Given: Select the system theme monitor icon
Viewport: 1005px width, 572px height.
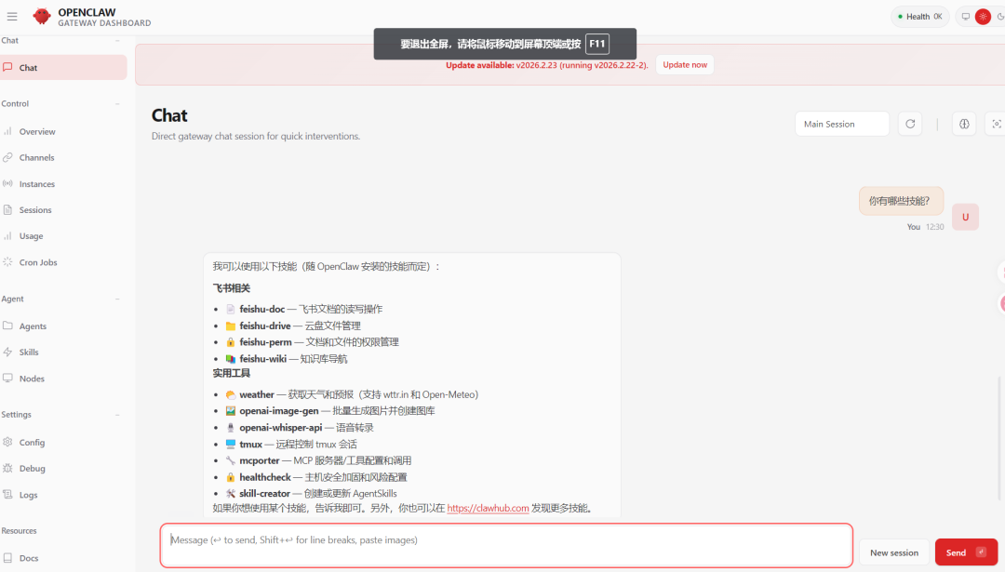Looking at the screenshot, I should (965, 17).
